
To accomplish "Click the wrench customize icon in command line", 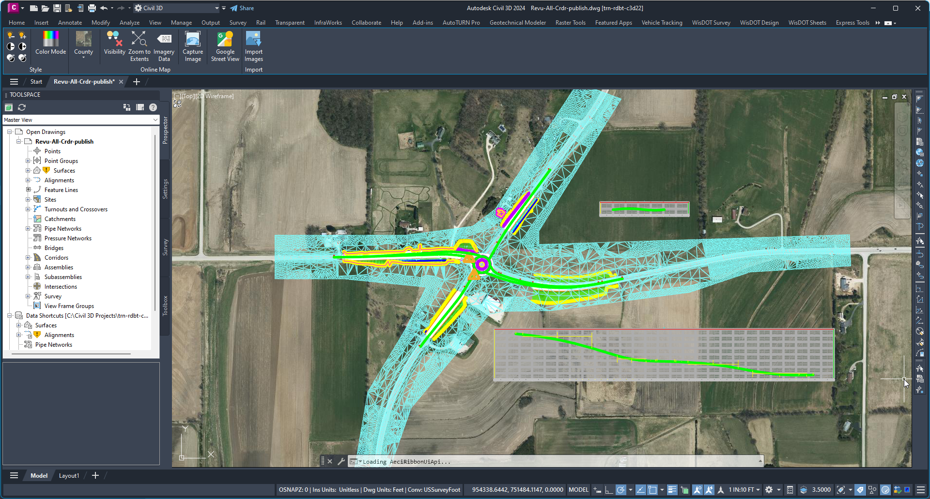I will (341, 461).
